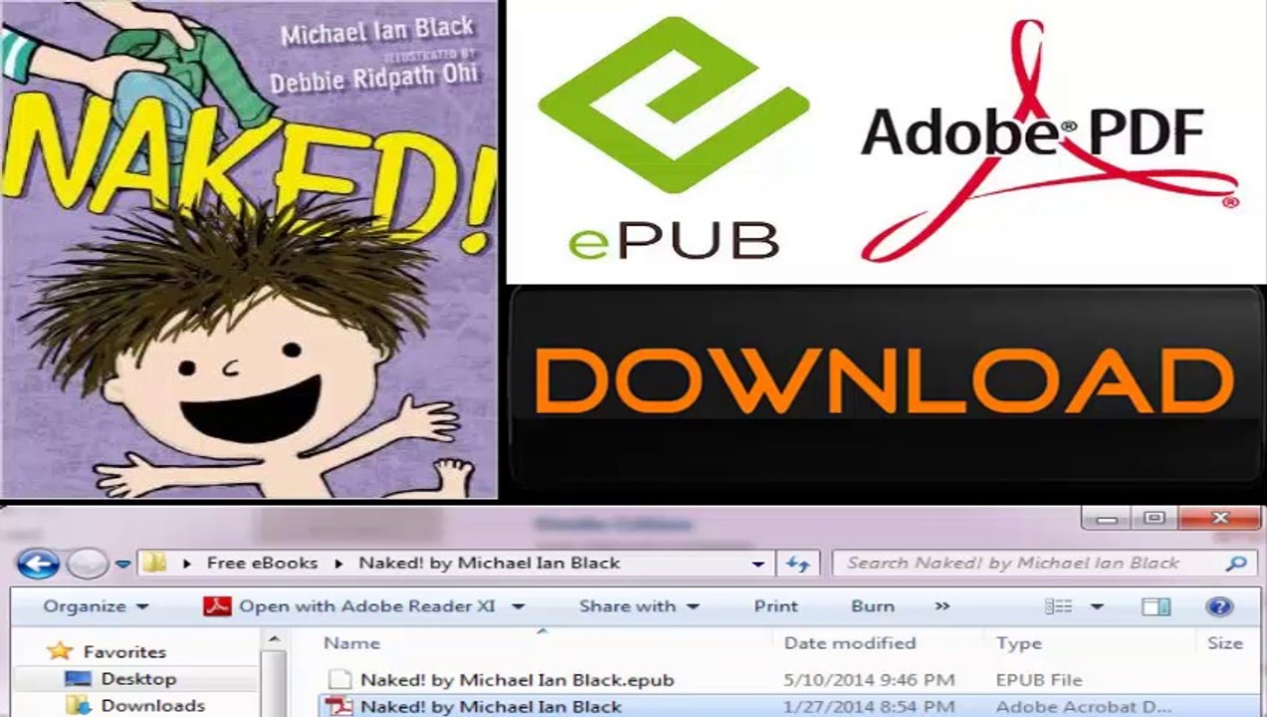Sort by Date modified column
The height and width of the screenshot is (717, 1267).
pyautogui.click(x=850, y=643)
